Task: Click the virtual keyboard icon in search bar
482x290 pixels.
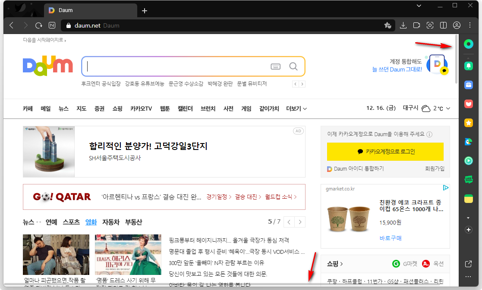Action: pos(276,66)
